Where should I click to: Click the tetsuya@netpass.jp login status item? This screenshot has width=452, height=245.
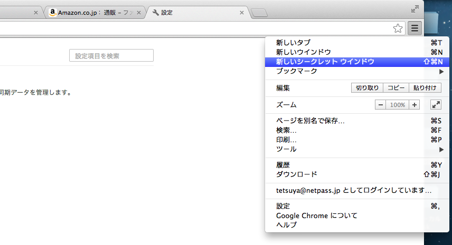[x=357, y=190]
